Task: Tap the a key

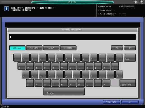Action: [26, 75]
